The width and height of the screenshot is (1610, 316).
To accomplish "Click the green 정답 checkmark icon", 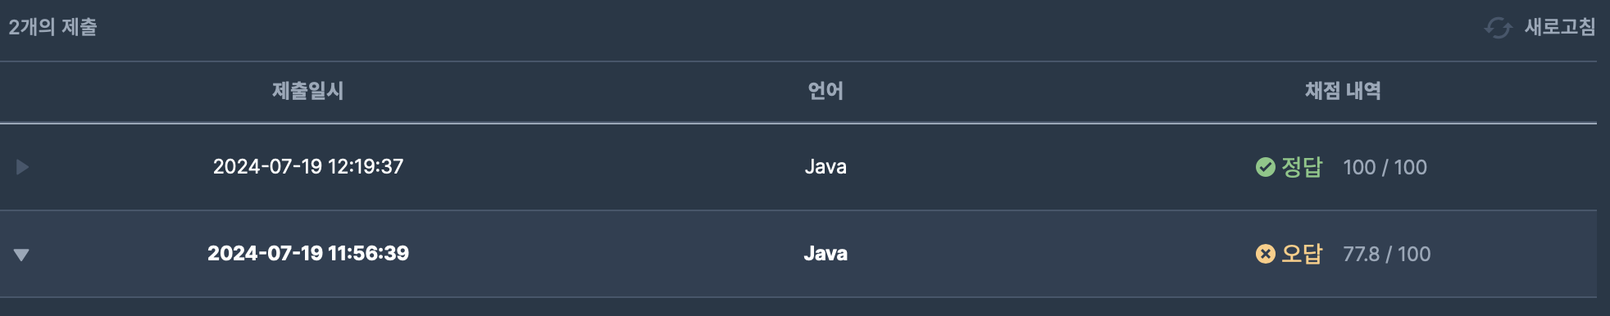I will [1265, 167].
